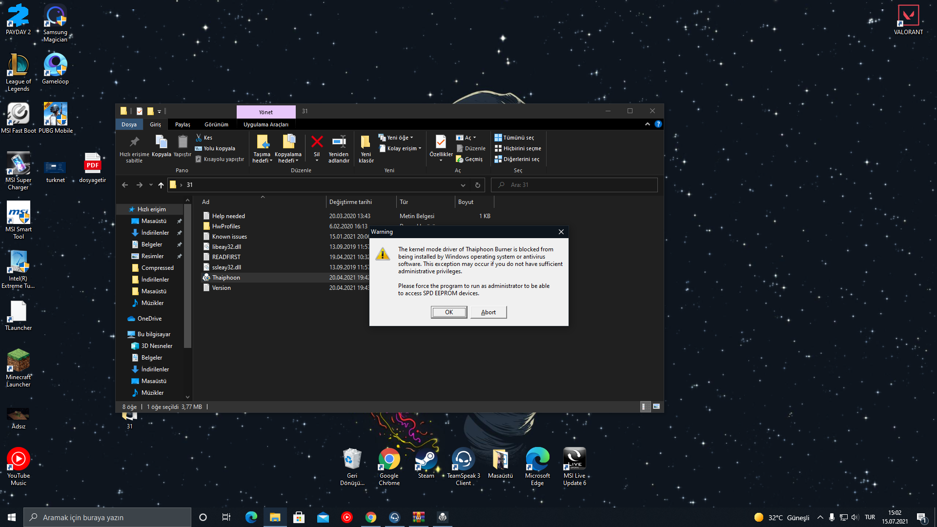Open Explorer help question icon
This screenshot has width=937, height=527.
coord(658,124)
